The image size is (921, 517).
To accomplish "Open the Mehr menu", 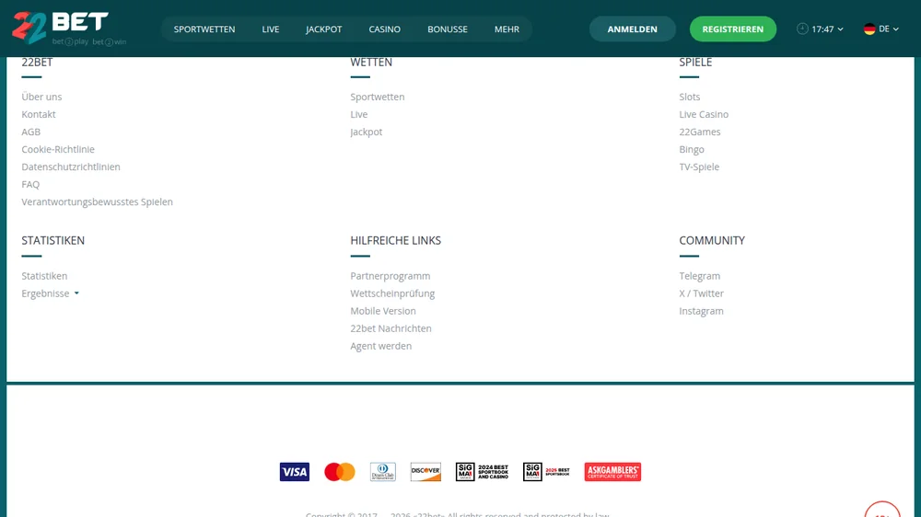I will (507, 29).
